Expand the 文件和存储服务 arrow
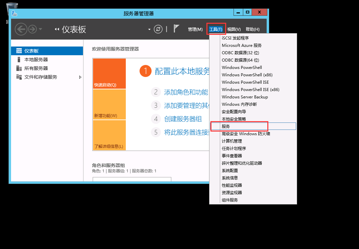 point(80,77)
